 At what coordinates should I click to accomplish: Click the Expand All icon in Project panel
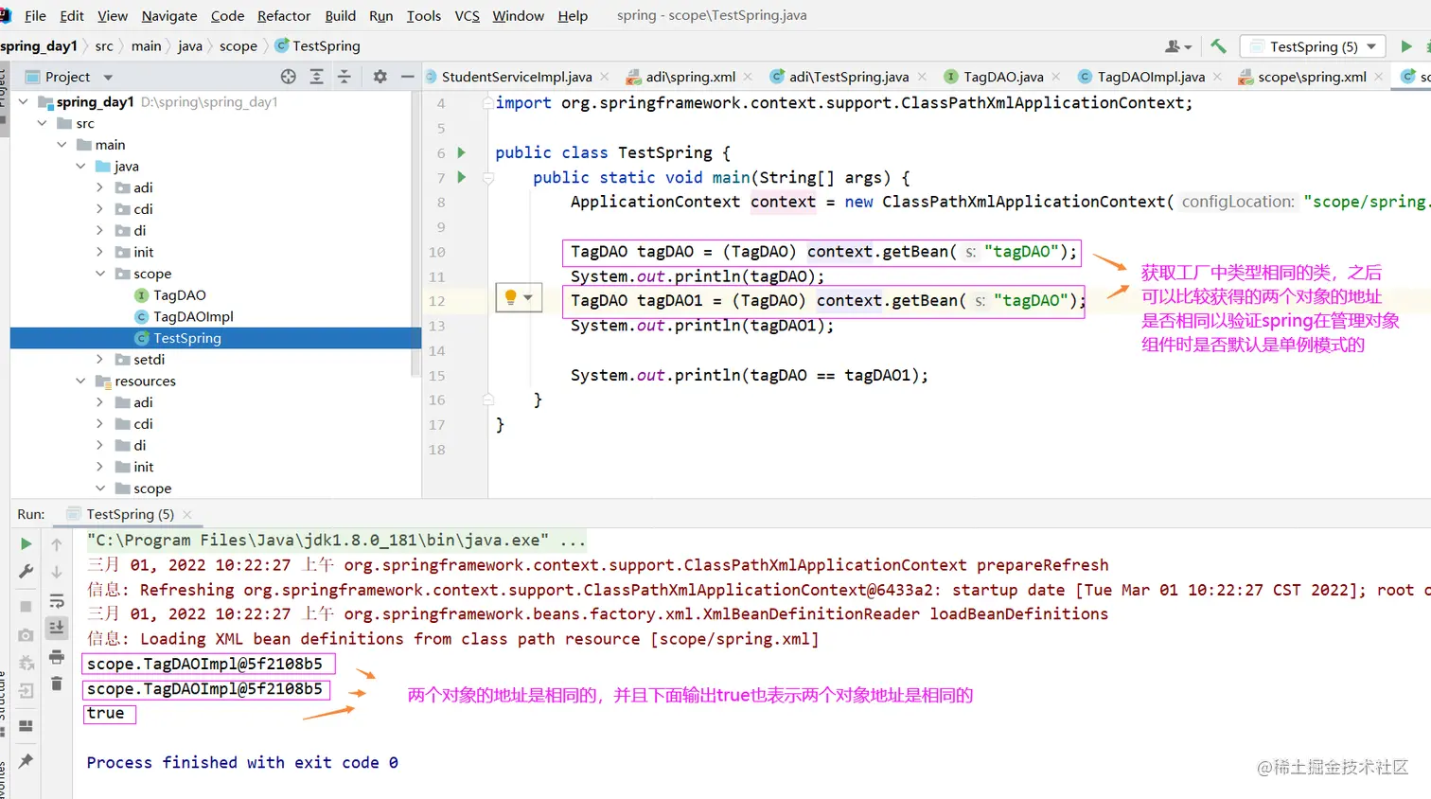[317, 77]
